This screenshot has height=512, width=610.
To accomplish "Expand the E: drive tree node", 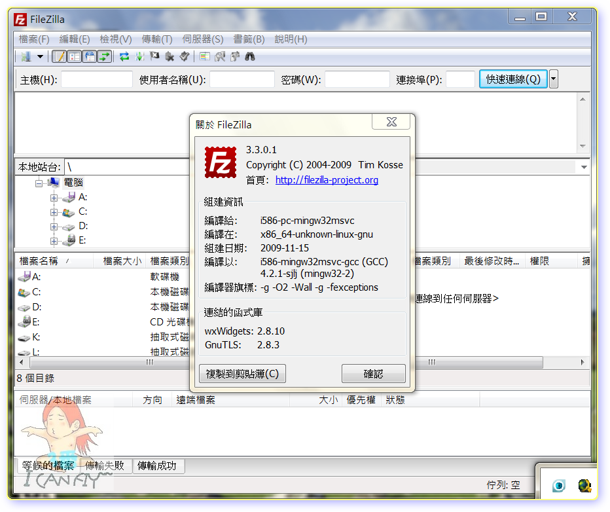I will tap(54, 241).
